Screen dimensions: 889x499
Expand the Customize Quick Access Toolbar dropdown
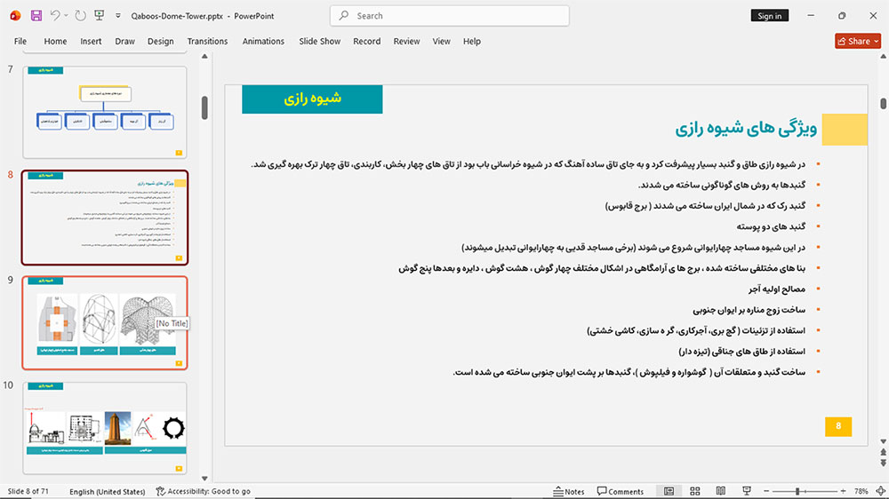(118, 16)
